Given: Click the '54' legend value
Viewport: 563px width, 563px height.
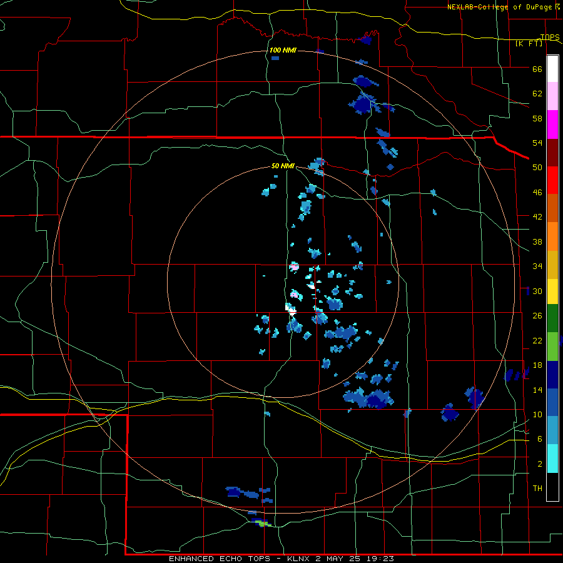Looking at the screenshot, I should (x=537, y=143).
